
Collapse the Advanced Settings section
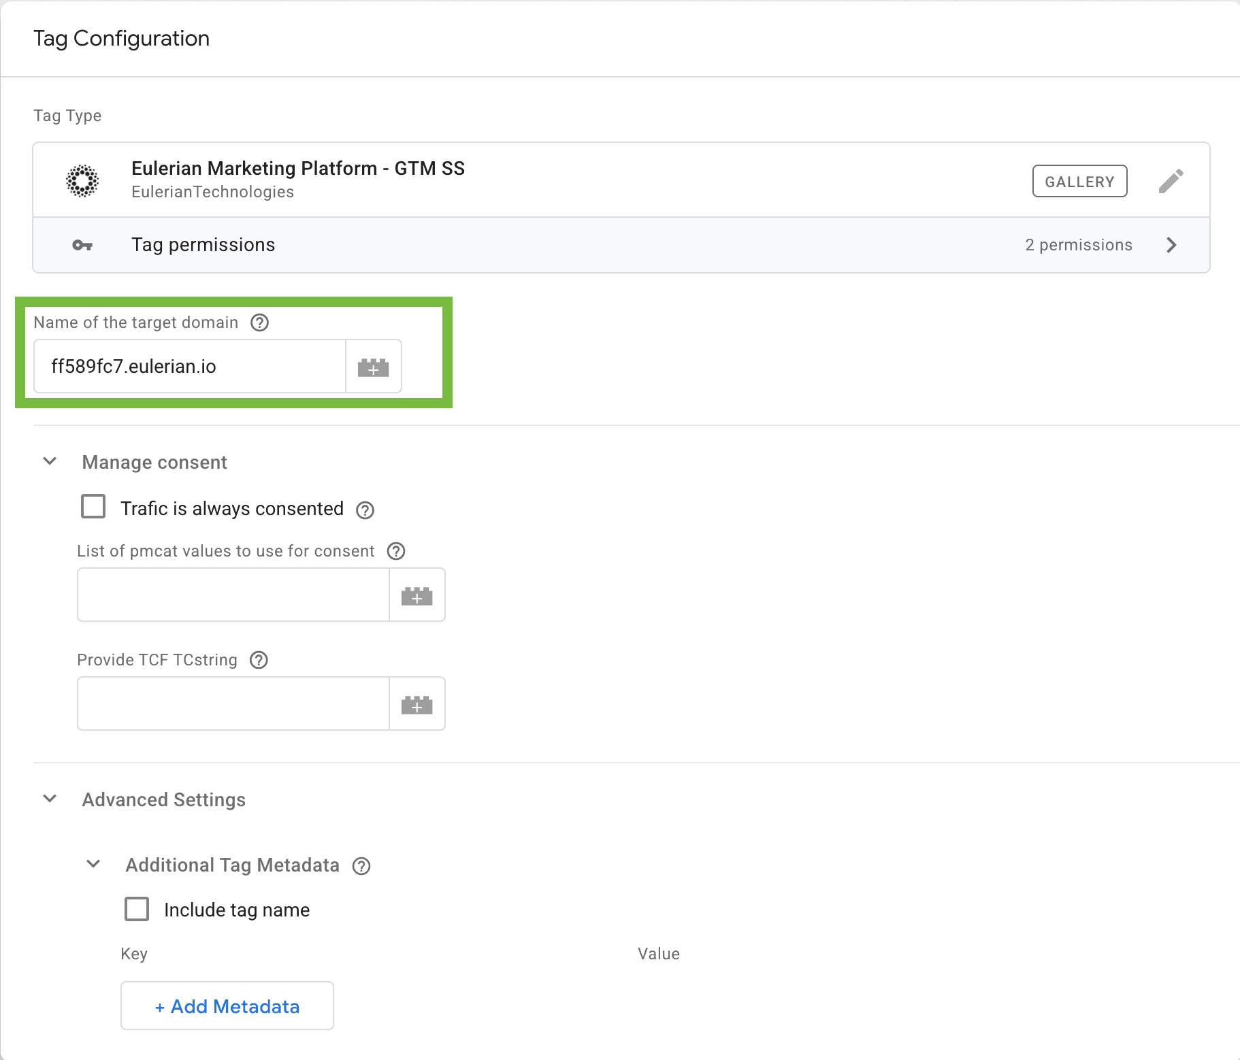49,799
